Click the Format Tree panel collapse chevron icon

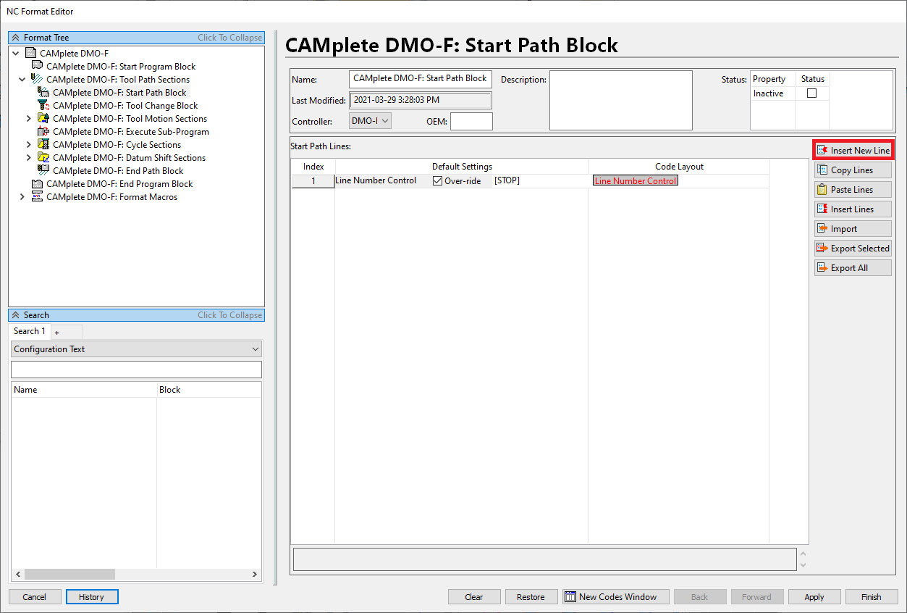click(15, 38)
